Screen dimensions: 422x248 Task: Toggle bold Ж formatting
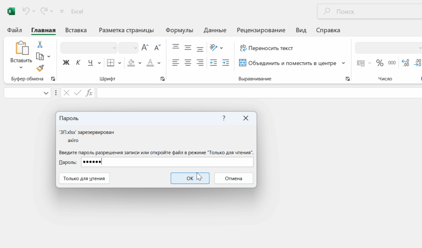click(x=66, y=63)
